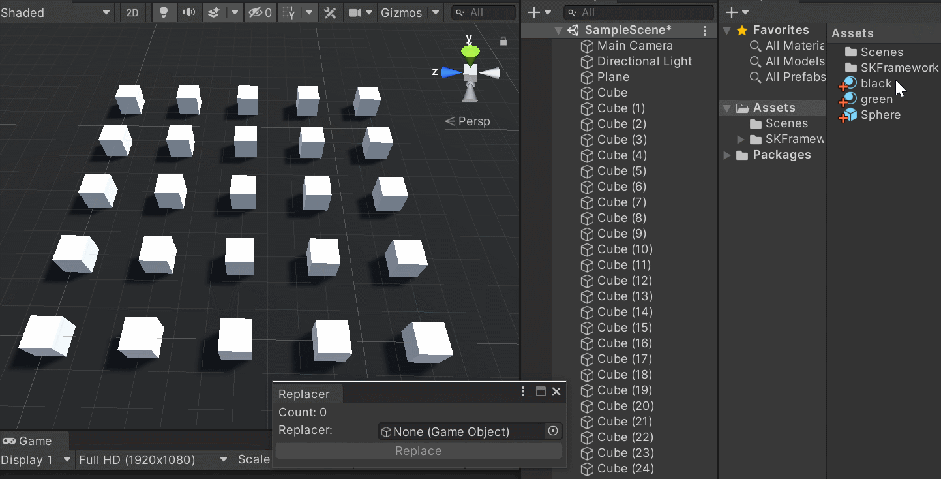Viewport: 941px width, 479px height.
Task: Click the Replace button in Replacer window
Action: click(x=418, y=450)
